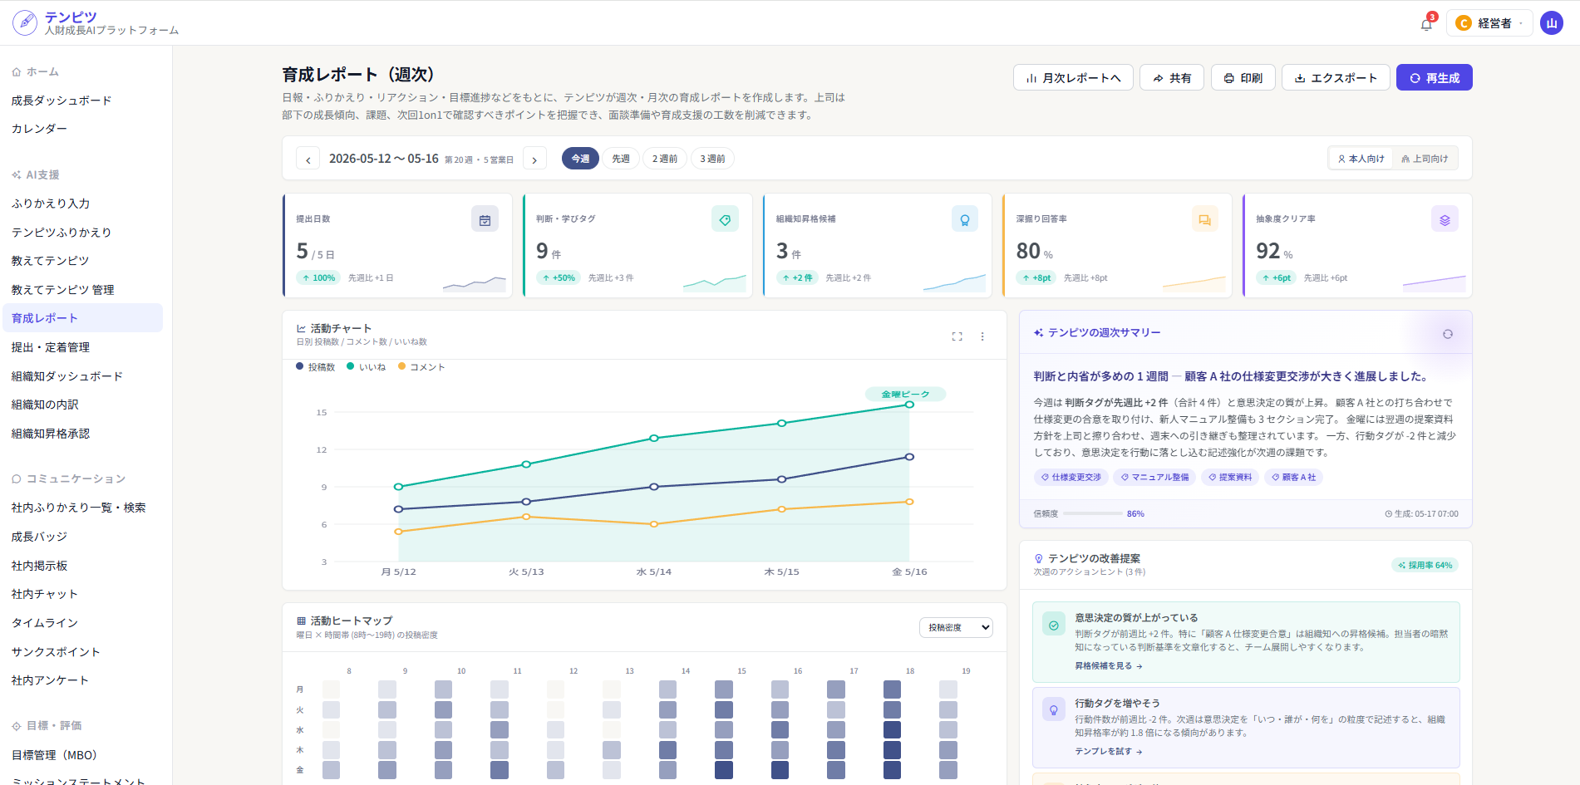Click the layers icon on 抽象度クリア率 card
This screenshot has height=785, width=1580.
[x=1445, y=219]
